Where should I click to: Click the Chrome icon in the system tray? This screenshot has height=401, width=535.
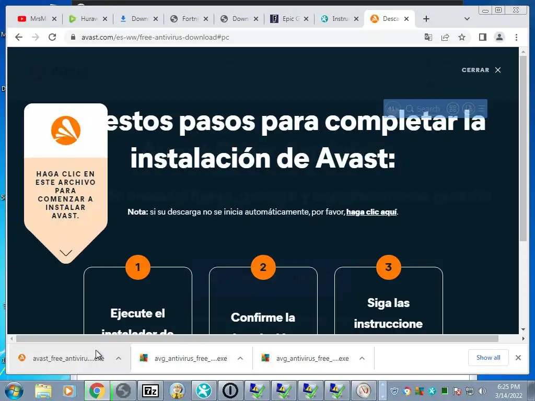[406, 391]
